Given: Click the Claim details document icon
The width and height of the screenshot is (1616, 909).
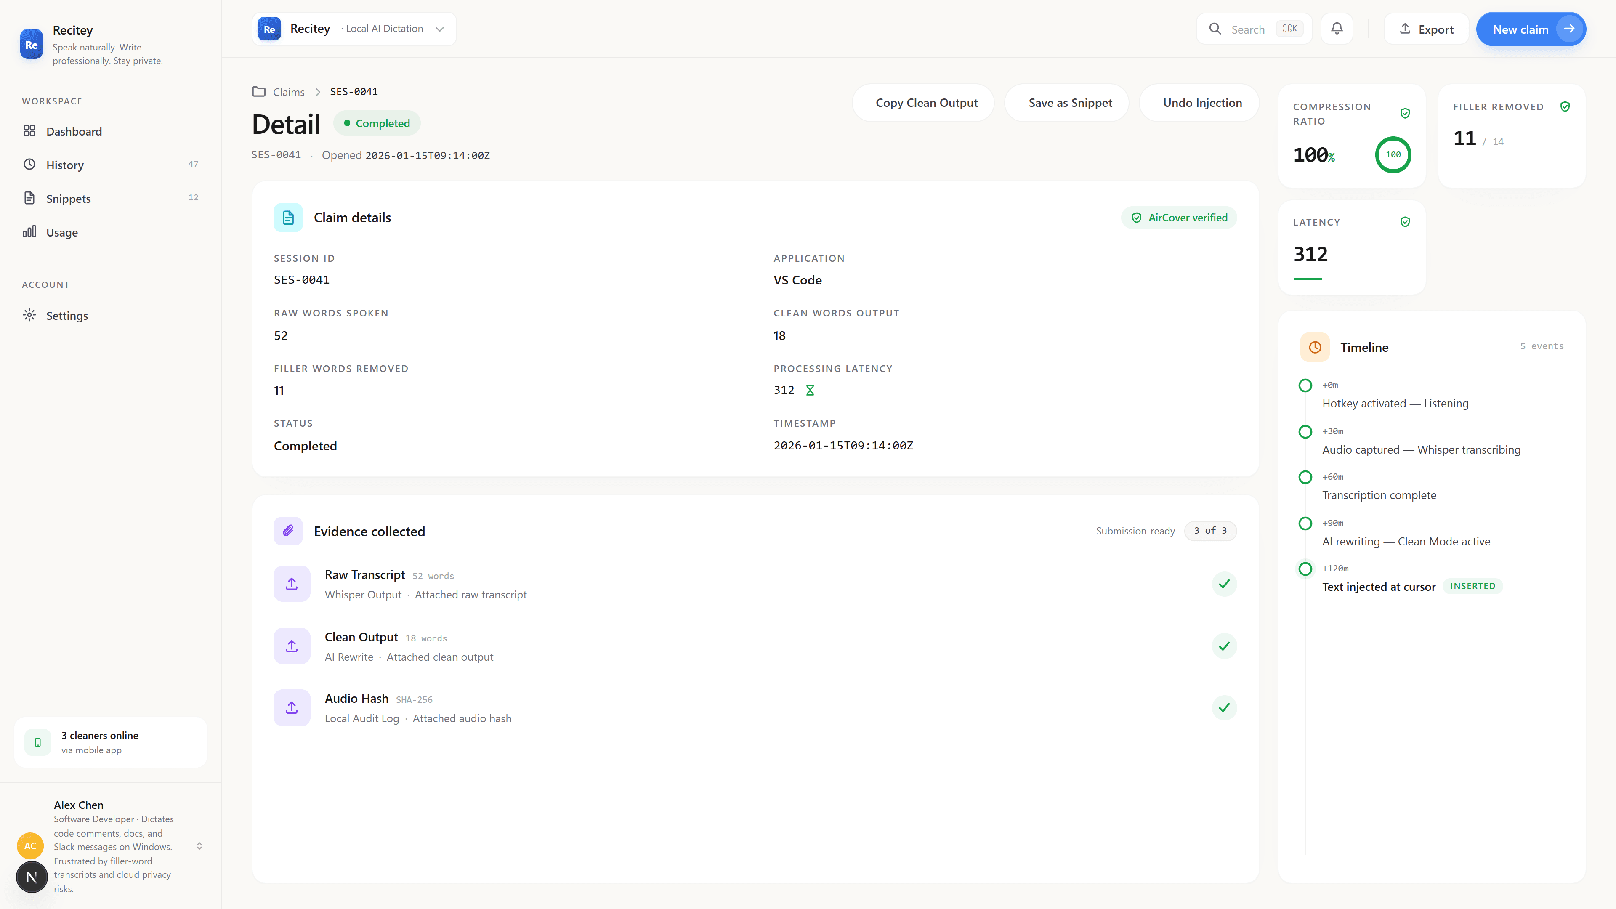Looking at the screenshot, I should click(288, 218).
